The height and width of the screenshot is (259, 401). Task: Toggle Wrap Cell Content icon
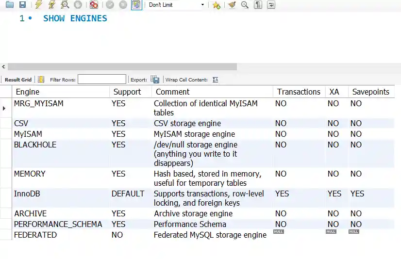click(x=216, y=80)
